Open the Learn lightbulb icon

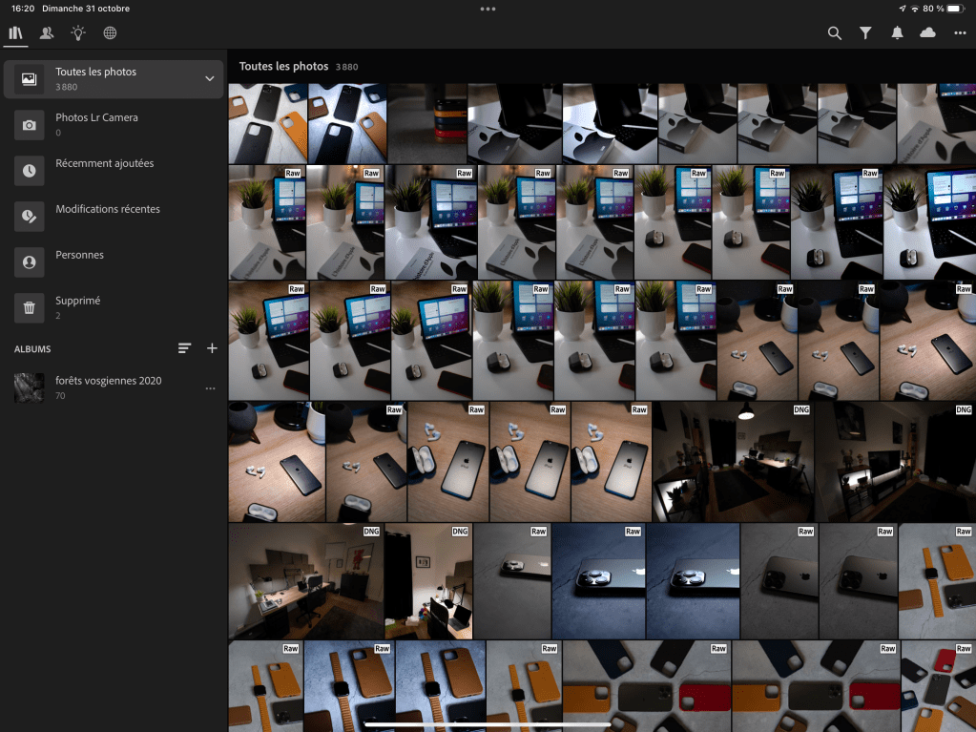[x=78, y=33]
